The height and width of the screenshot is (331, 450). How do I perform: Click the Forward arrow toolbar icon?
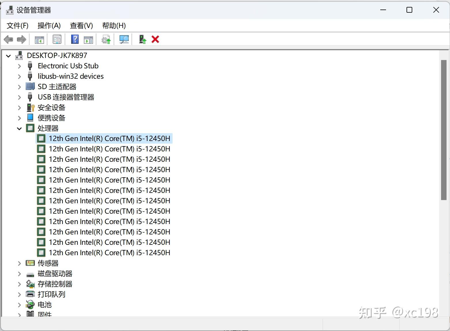pos(22,39)
